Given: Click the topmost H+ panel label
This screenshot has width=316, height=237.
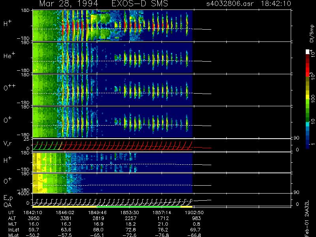Looking at the screenshot, I should tap(8, 24).
